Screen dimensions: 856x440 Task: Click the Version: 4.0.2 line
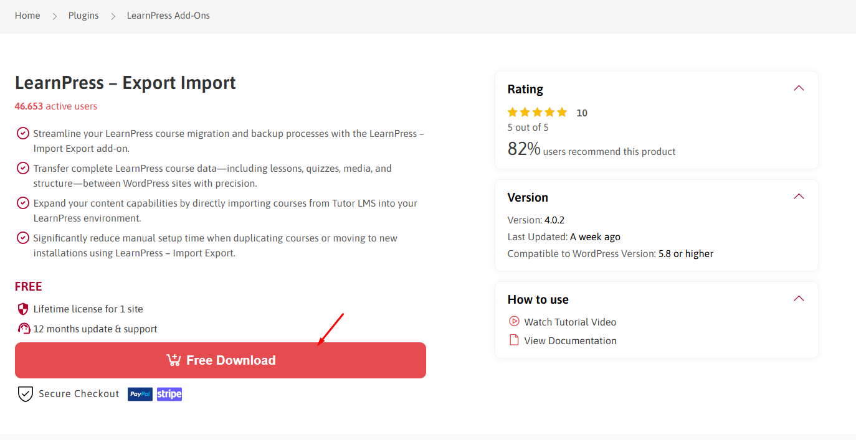coord(536,220)
